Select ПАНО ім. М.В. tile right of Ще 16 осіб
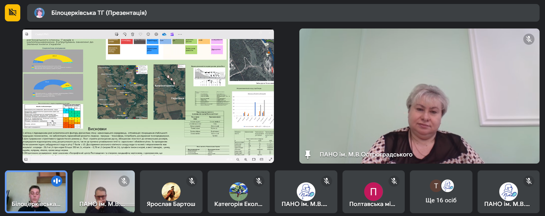Viewport: 545px width, 216px height. 508,192
